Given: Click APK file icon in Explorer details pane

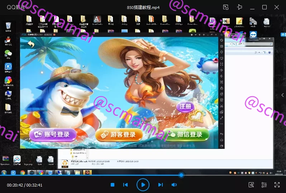Looking at the screenshot, I should [x=65, y=164].
